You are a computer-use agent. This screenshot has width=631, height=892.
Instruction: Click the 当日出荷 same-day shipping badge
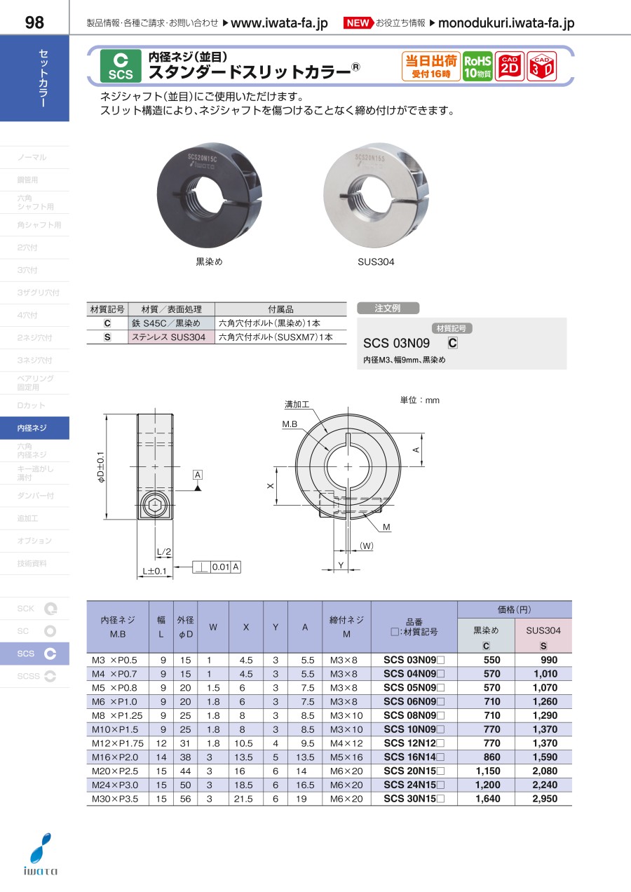coord(430,67)
